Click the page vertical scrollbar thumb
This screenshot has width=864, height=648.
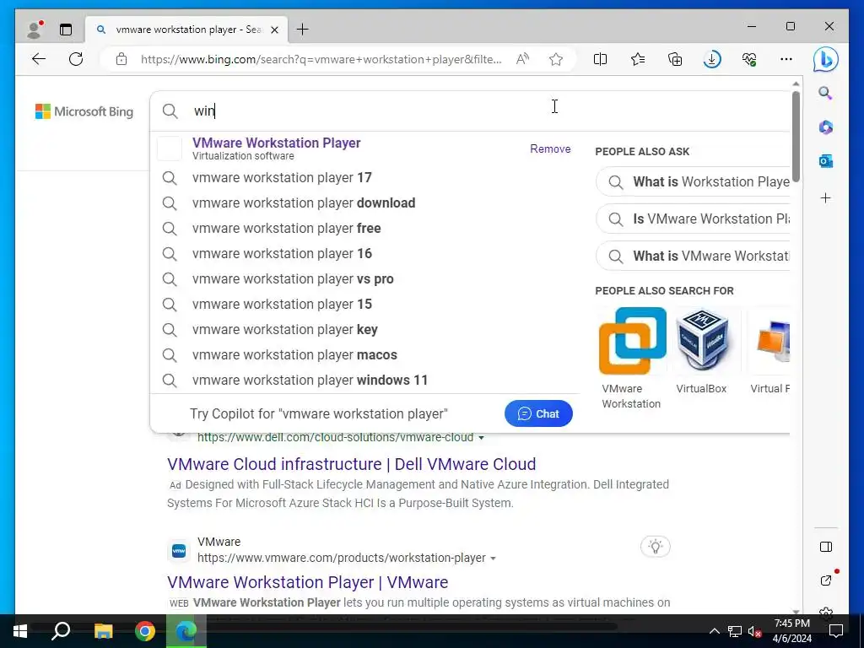coord(796,137)
